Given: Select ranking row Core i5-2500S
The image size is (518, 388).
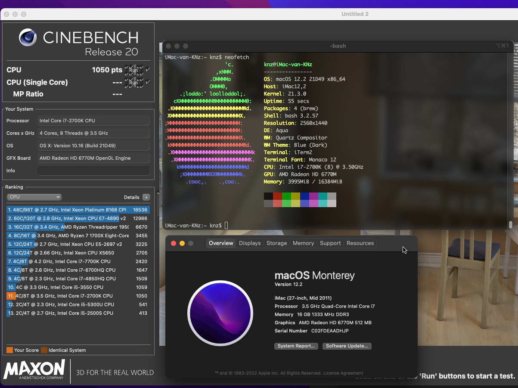Looking at the screenshot, I should click(x=78, y=313).
